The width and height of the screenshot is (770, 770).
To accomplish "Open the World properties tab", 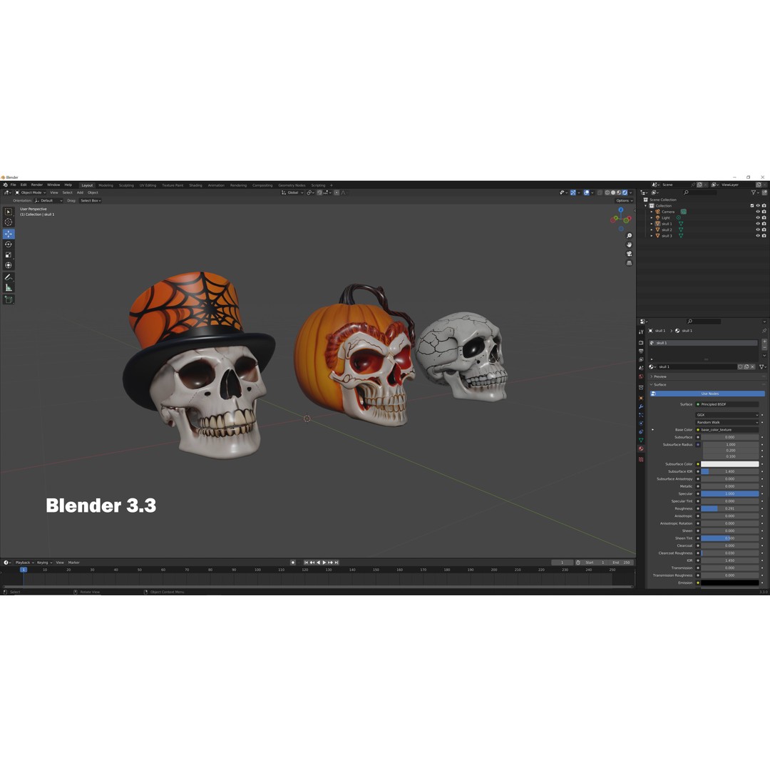I will (x=641, y=376).
